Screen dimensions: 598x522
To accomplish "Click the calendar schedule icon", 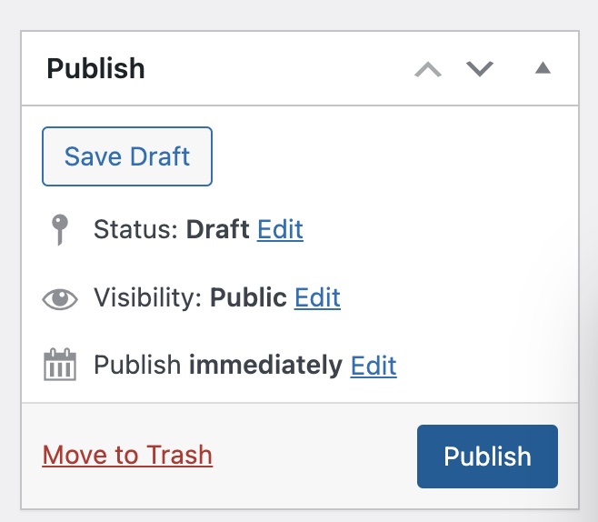I will (60, 365).
